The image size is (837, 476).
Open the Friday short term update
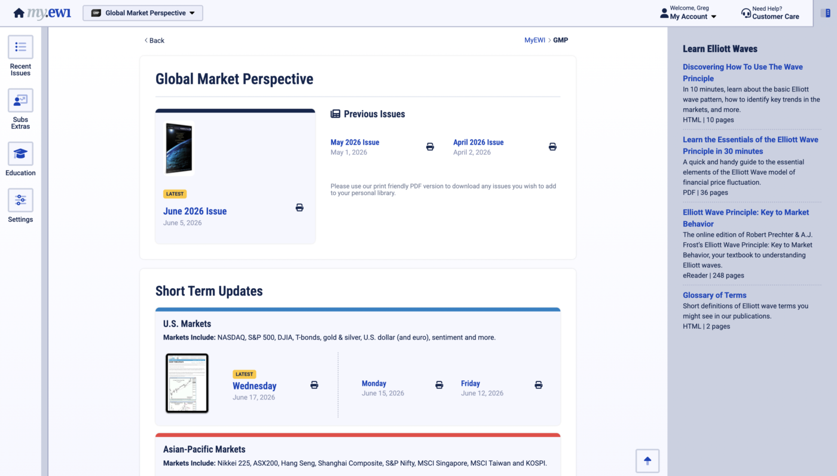click(471, 383)
